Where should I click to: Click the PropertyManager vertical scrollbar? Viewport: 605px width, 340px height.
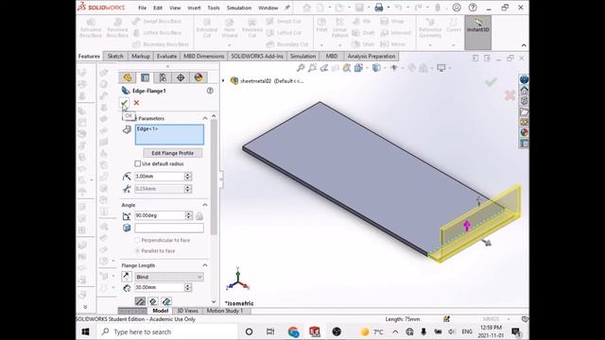click(214, 177)
